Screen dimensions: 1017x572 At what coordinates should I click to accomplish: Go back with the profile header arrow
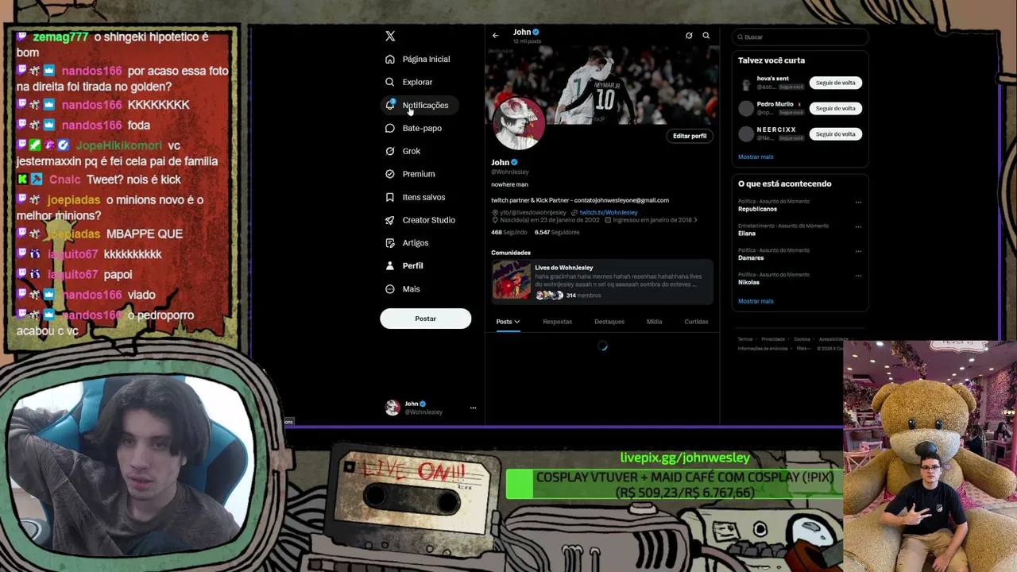(495, 36)
